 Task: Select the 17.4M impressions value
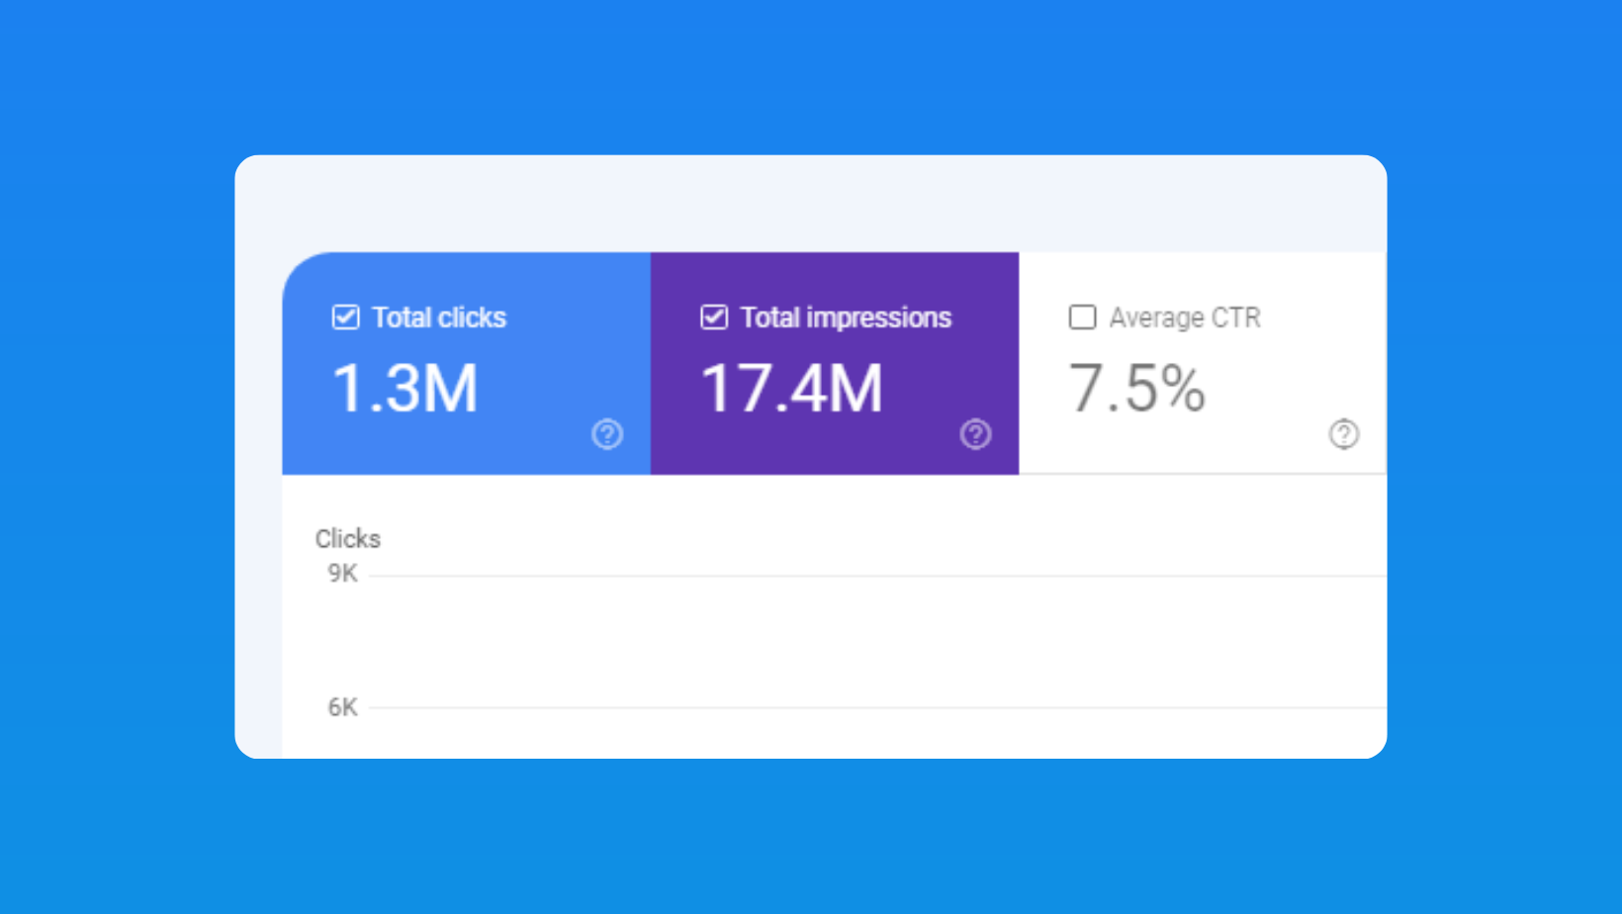coord(791,388)
